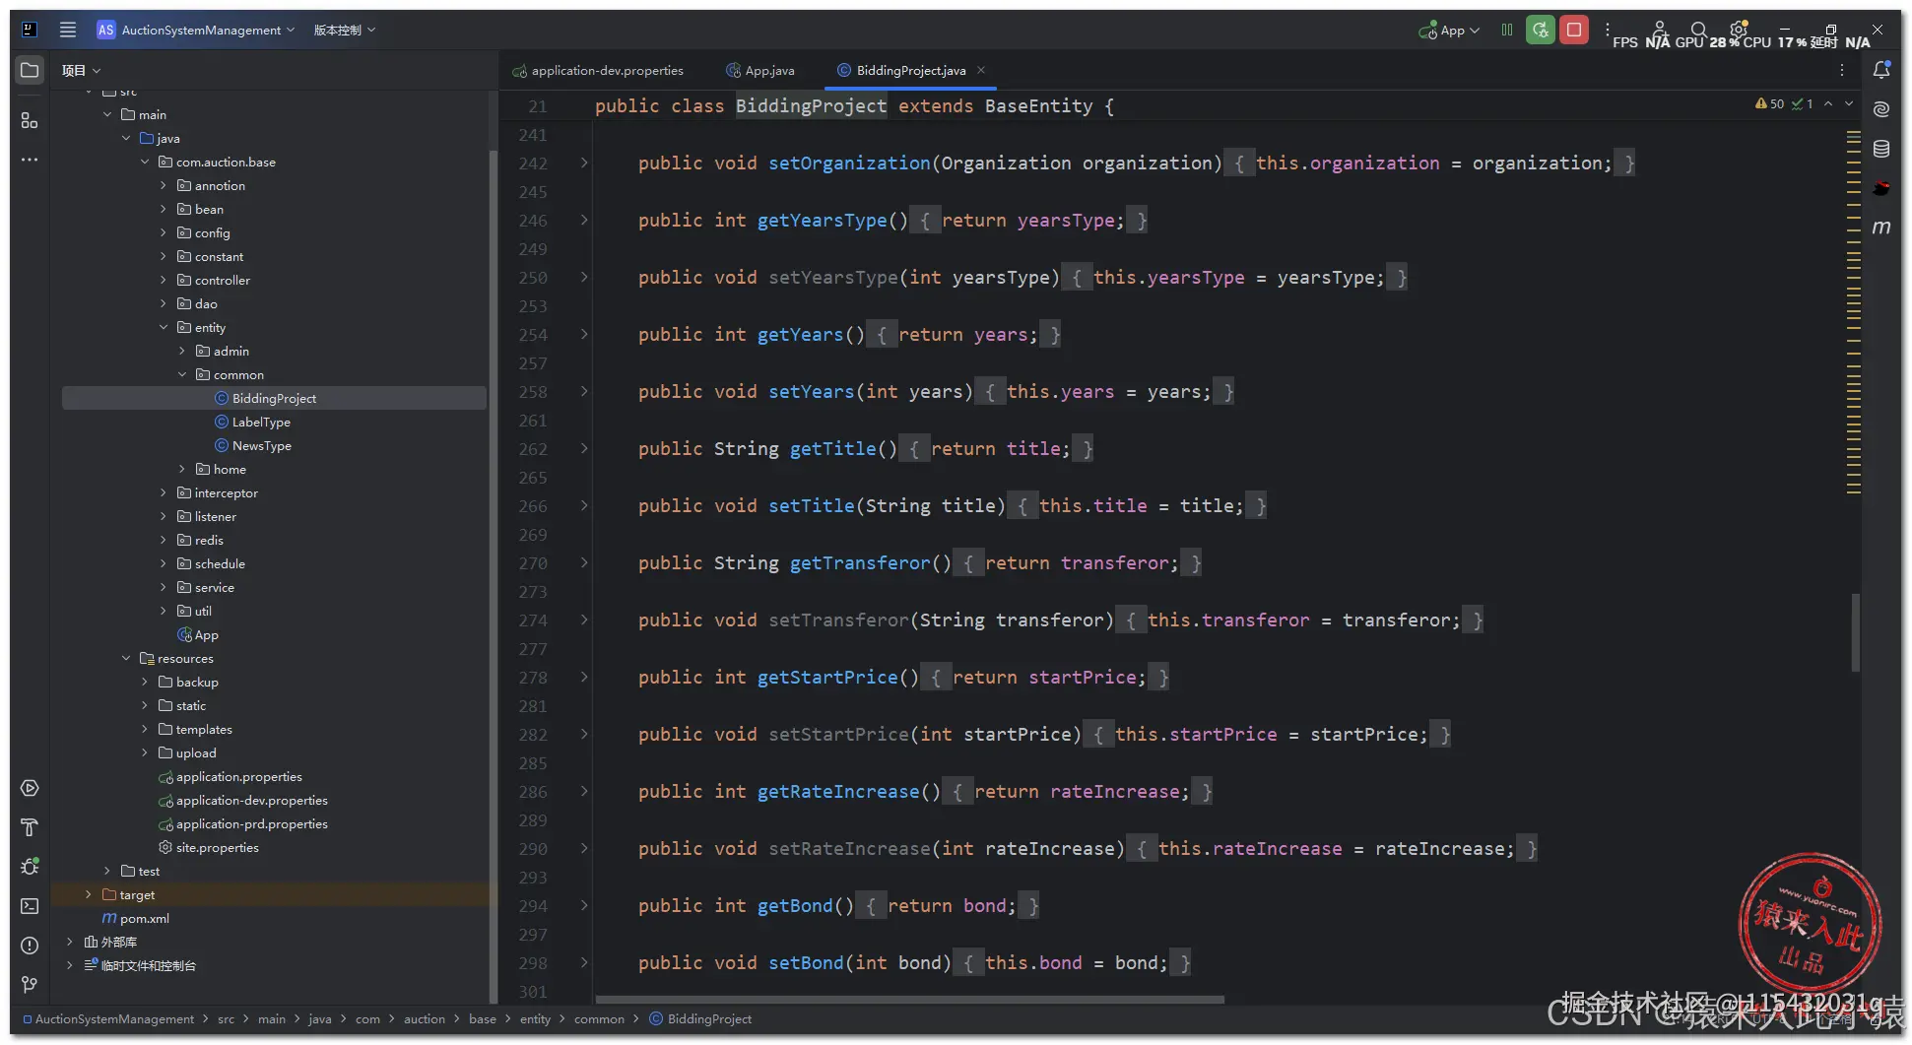This screenshot has width=1912, height=1045.
Task: Open editor tabs options menu
Action: [x=1842, y=70]
